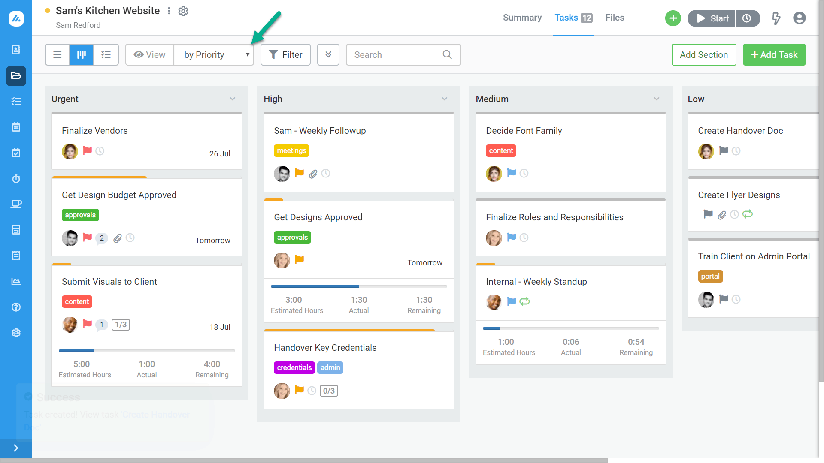Mark Submit Visuals checklist 1/3 indicator
Image resolution: width=824 pixels, height=463 pixels.
pos(121,325)
